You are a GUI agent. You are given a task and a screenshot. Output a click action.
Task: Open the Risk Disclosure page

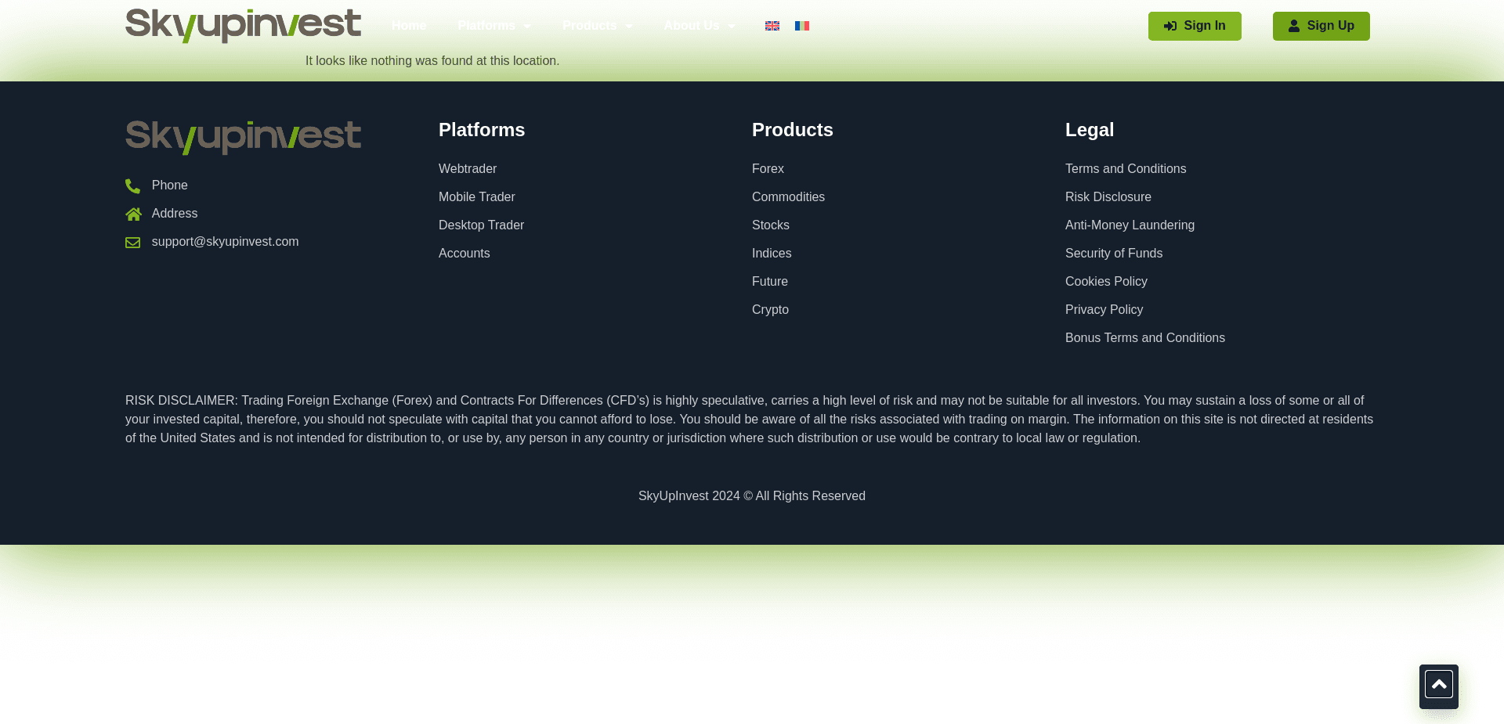coord(1108,197)
